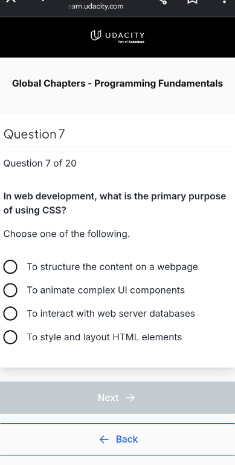
Task: Click the UDACITY wordmark in header
Action: pos(124,36)
